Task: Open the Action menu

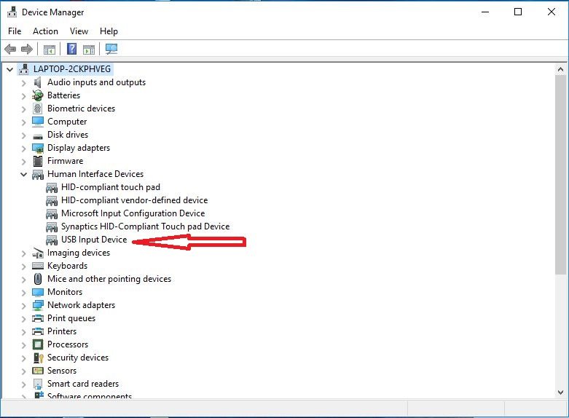Action: click(x=45, y=31)
